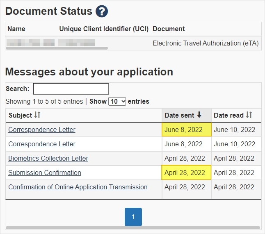This screenshot has height=234, width=265.
Task: Select the Subject column header
Action: tap(84, 115)
